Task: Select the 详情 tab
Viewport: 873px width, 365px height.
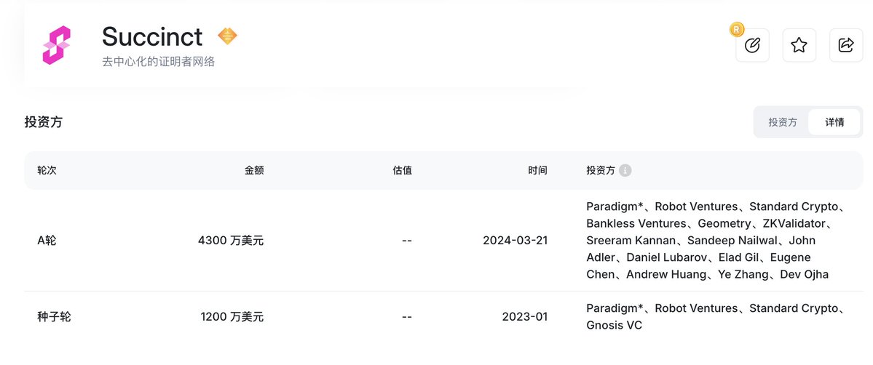Action: tap(834, 122)
